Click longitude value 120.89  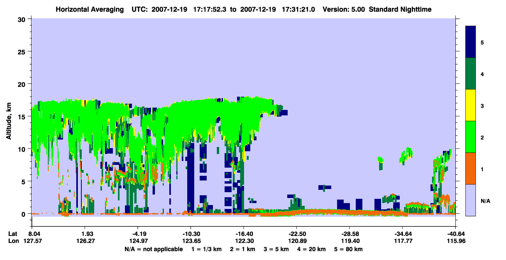[x=297, y=241]
